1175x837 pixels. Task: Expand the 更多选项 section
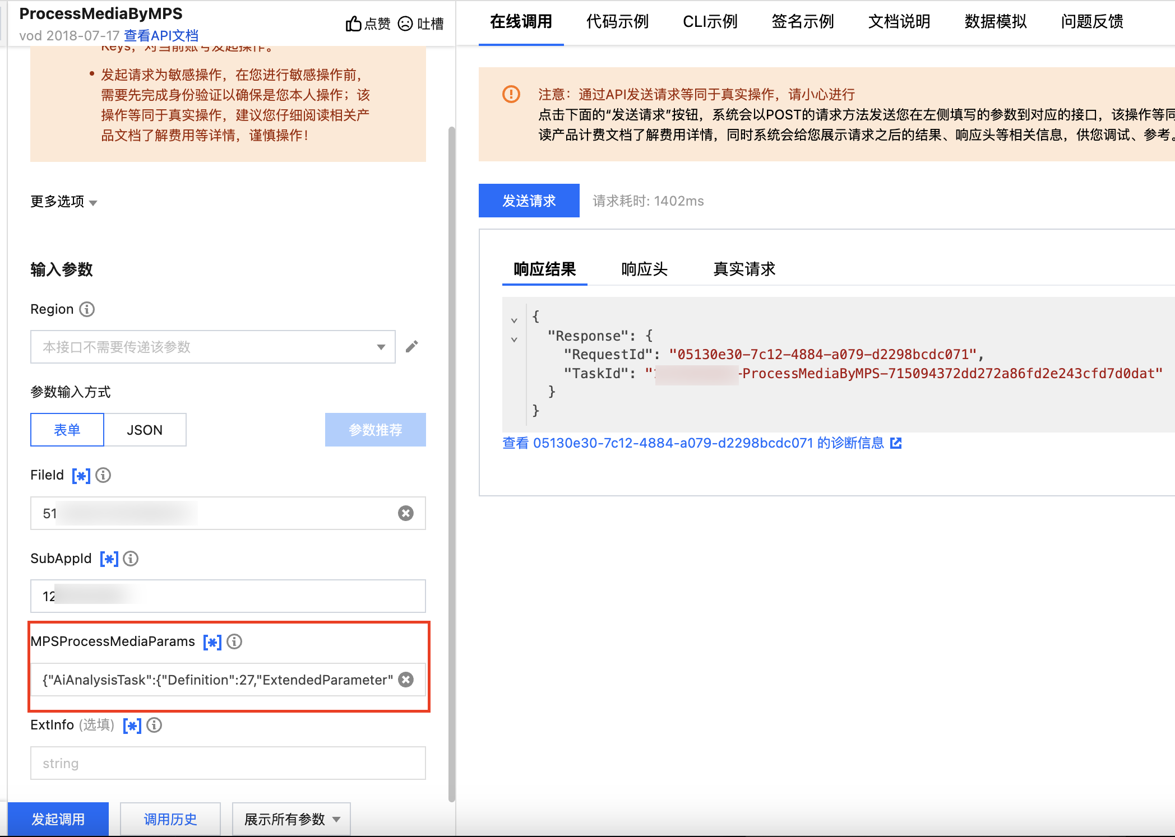point(63,202)
